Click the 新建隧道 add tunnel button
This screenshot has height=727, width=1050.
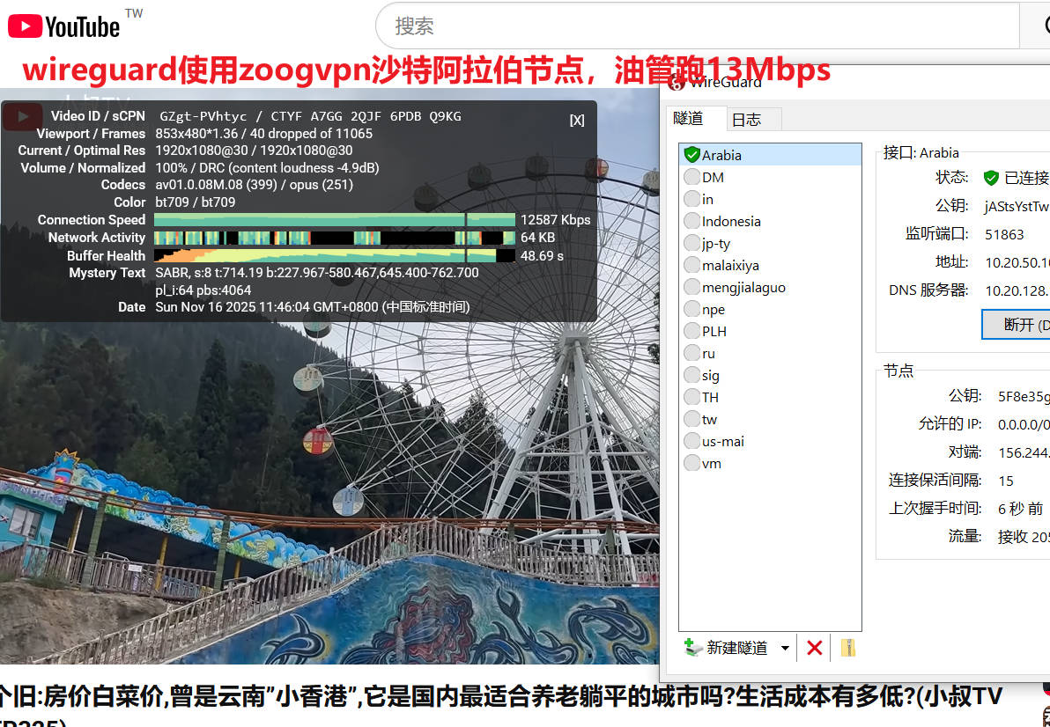[x=727, y=648]
